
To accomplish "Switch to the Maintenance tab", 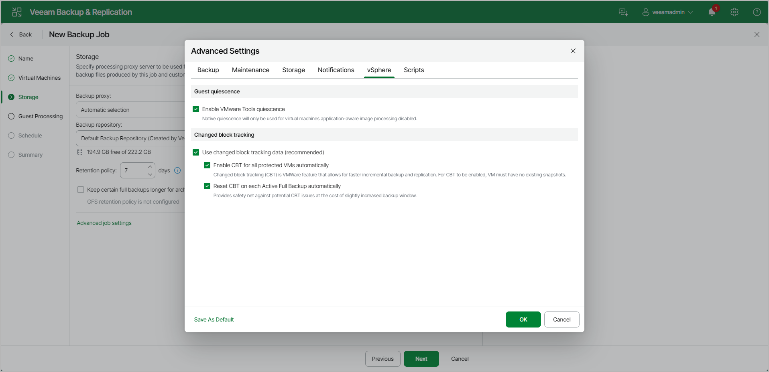I will 250,70.
